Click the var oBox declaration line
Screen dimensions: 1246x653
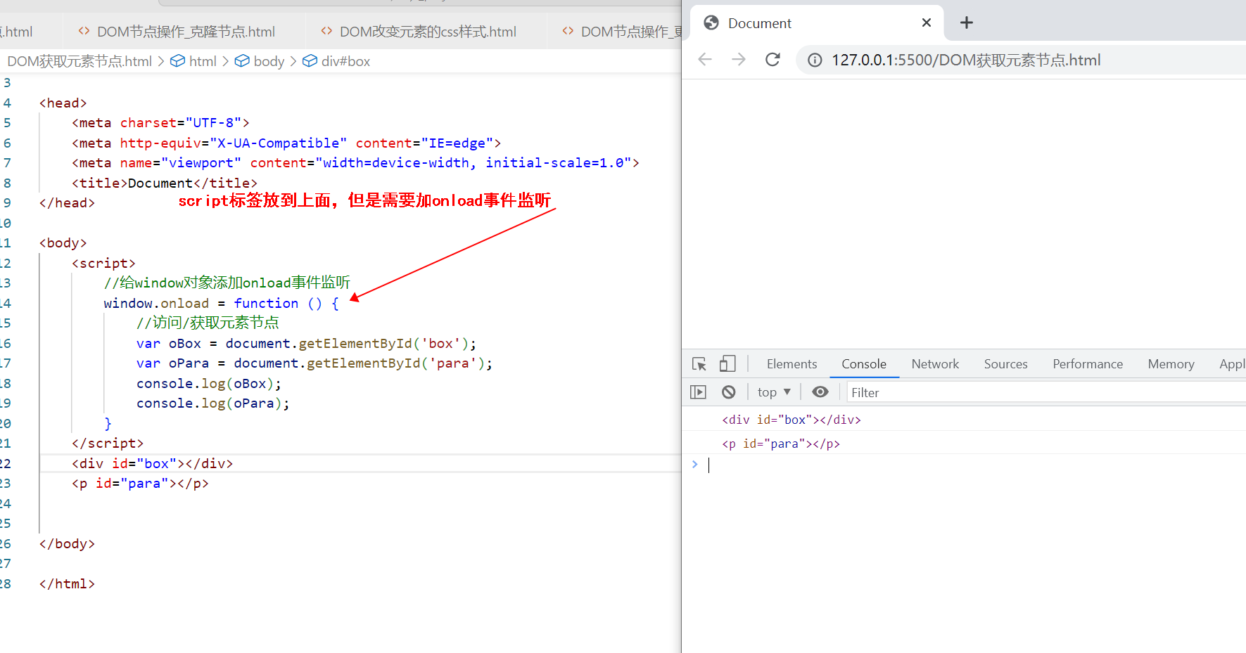click(306, 343)
